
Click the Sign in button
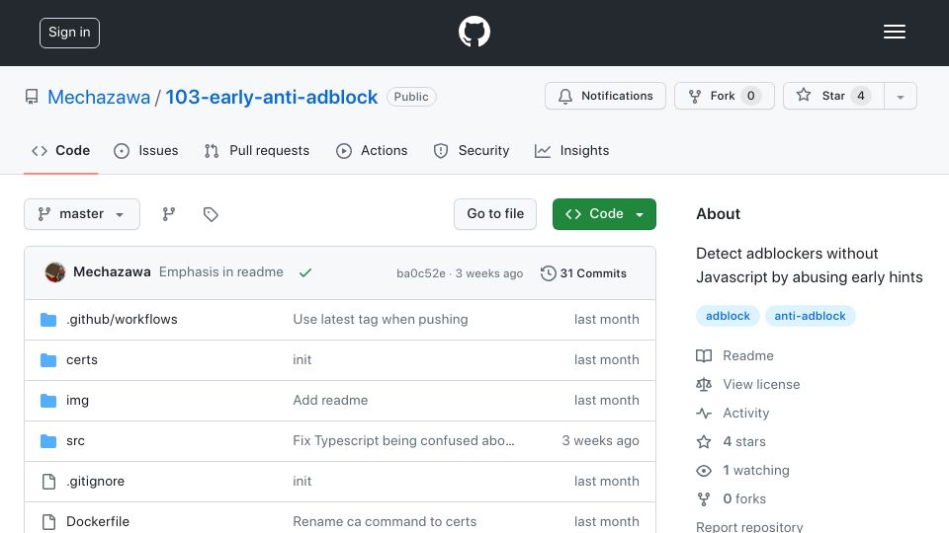pyautogui.click(x=69, y=33)
